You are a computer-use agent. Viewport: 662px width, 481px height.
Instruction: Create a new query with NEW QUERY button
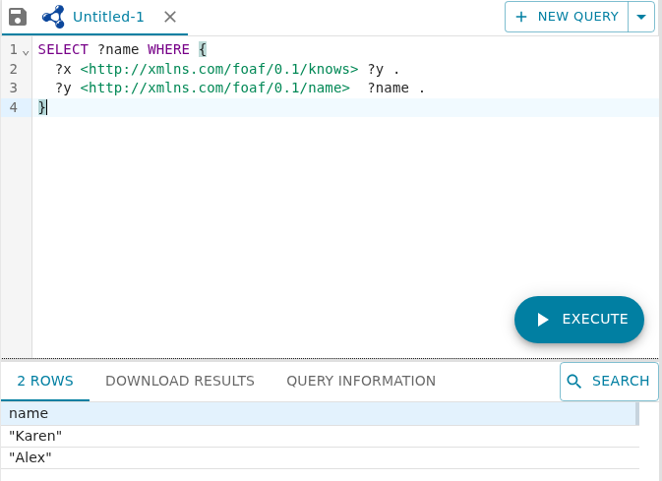pos(567,17)
